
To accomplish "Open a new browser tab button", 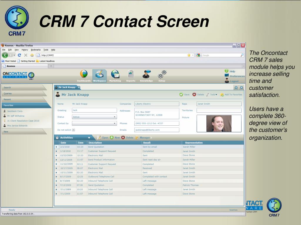I will [51, 66].
